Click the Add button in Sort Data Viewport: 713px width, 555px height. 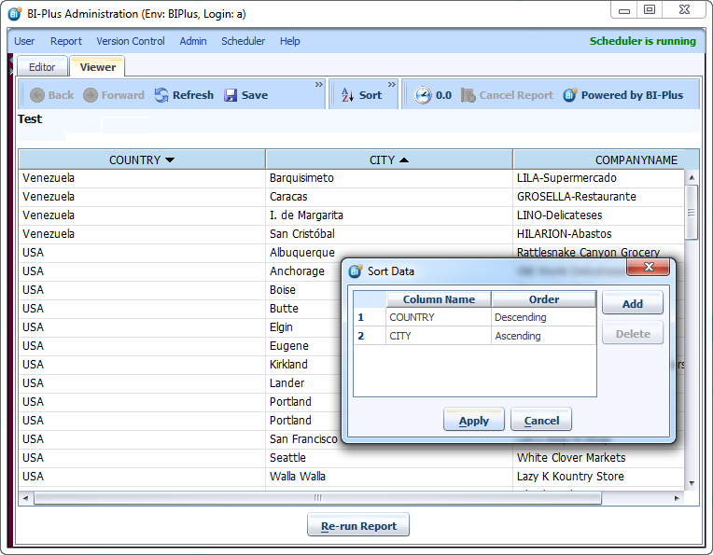click(632, 303)
